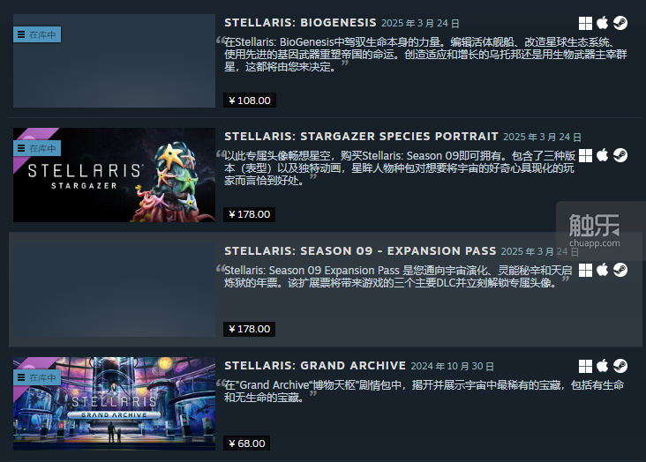Click the 在库中 badge on the BioGenesis thumbnail
646x462 pixels.
pyautogui.click(x=37, y=34)
